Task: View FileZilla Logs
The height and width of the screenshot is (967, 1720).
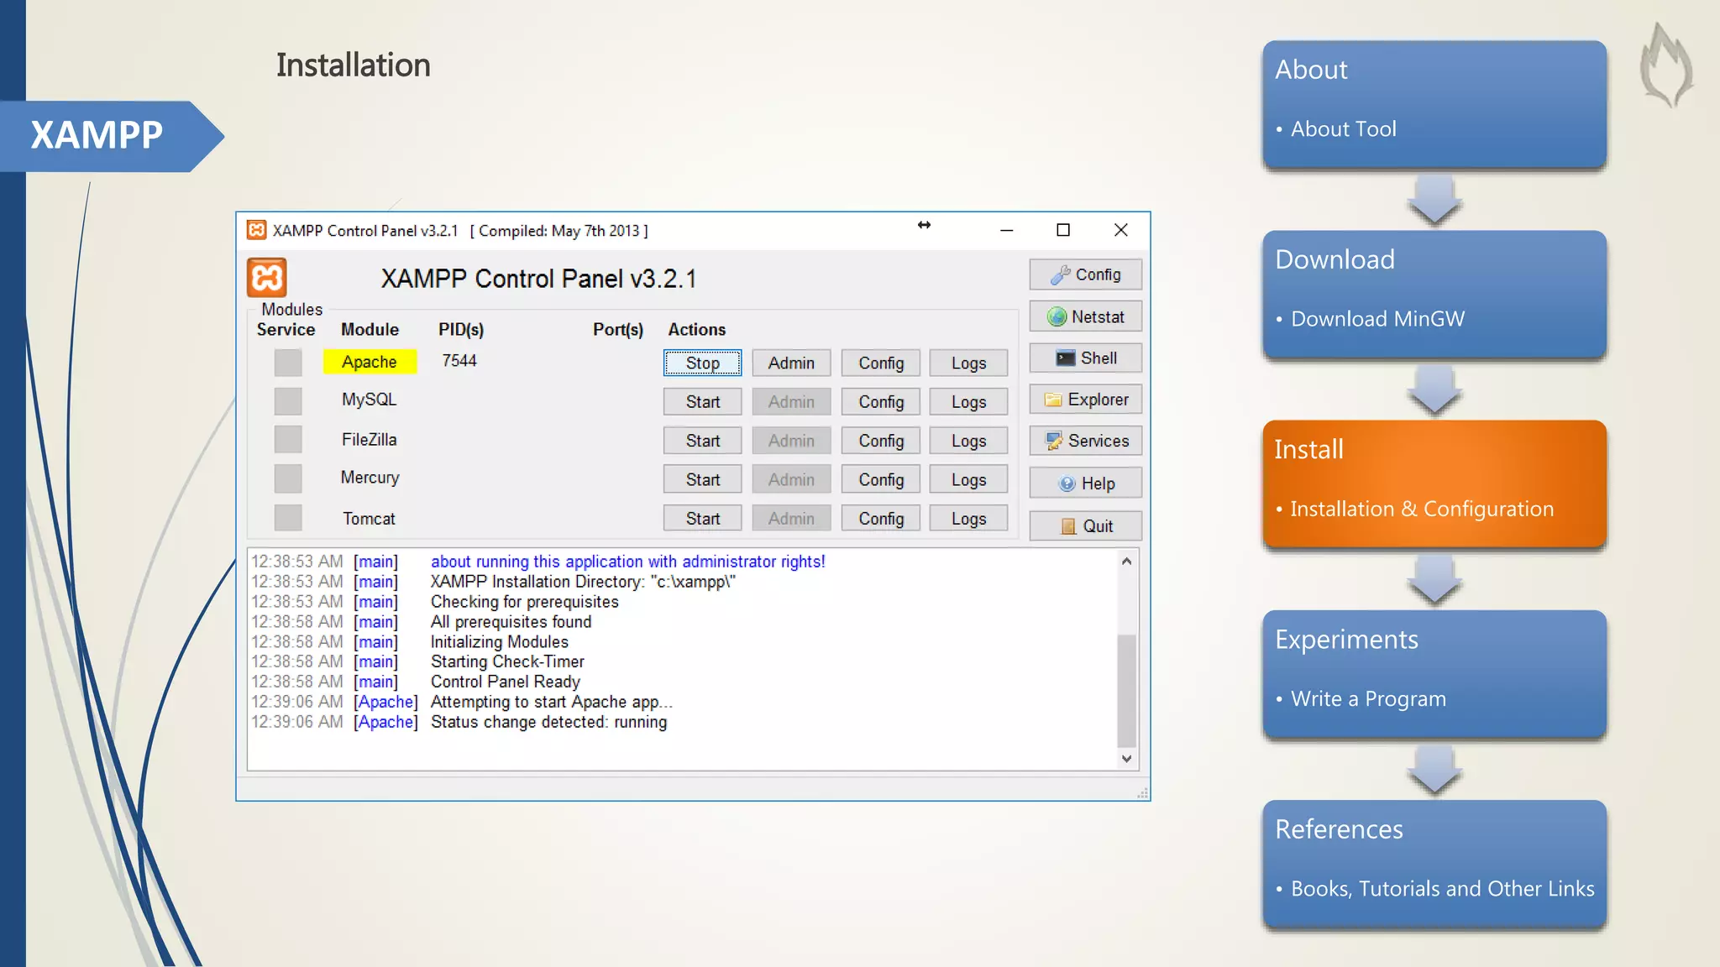Action: (968, 441)
